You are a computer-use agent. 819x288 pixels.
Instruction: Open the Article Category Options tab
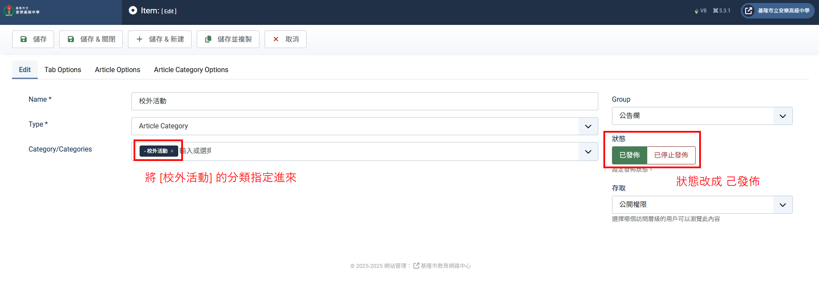click(x=191, y=70)
